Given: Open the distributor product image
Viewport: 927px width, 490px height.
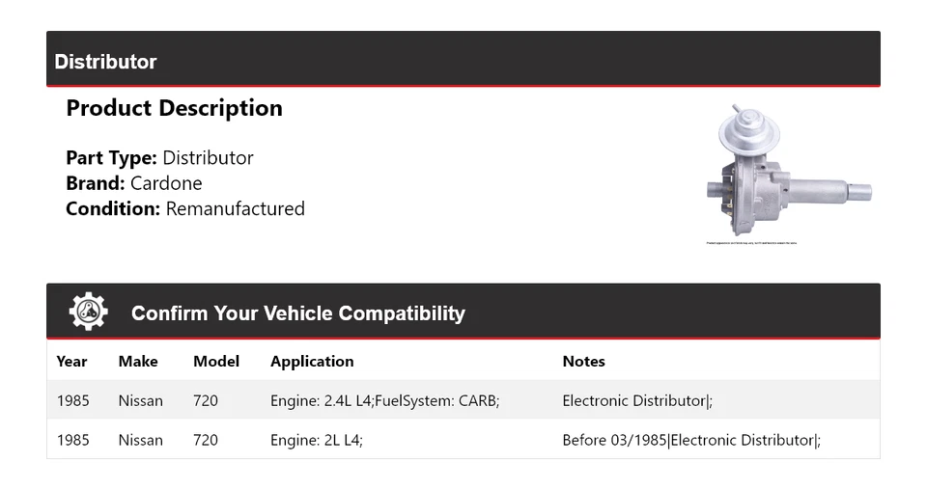Looking at the screenshot, I should point(787,171).
